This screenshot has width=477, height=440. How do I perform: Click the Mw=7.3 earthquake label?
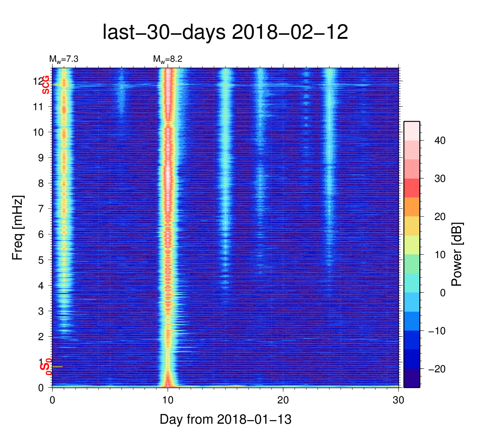point(63,59)
